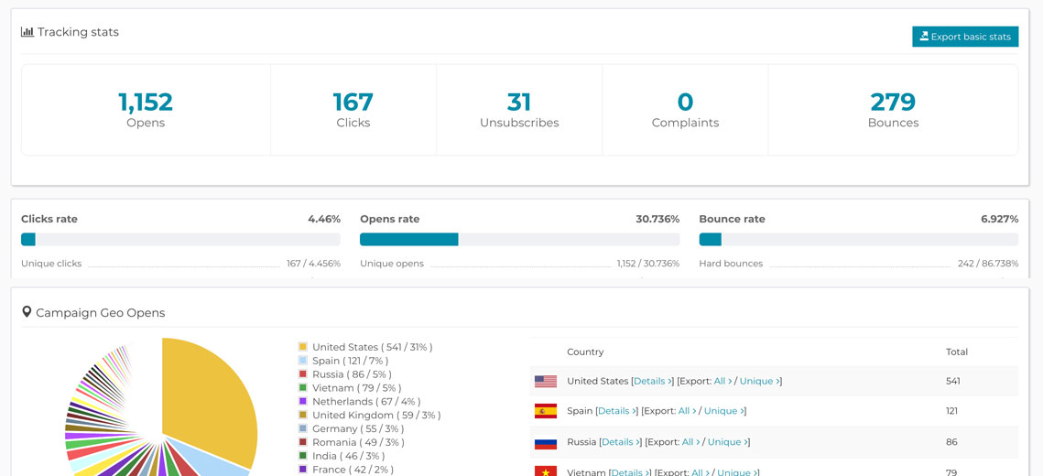
Task: Export Unique for United States
Action: 759,381
